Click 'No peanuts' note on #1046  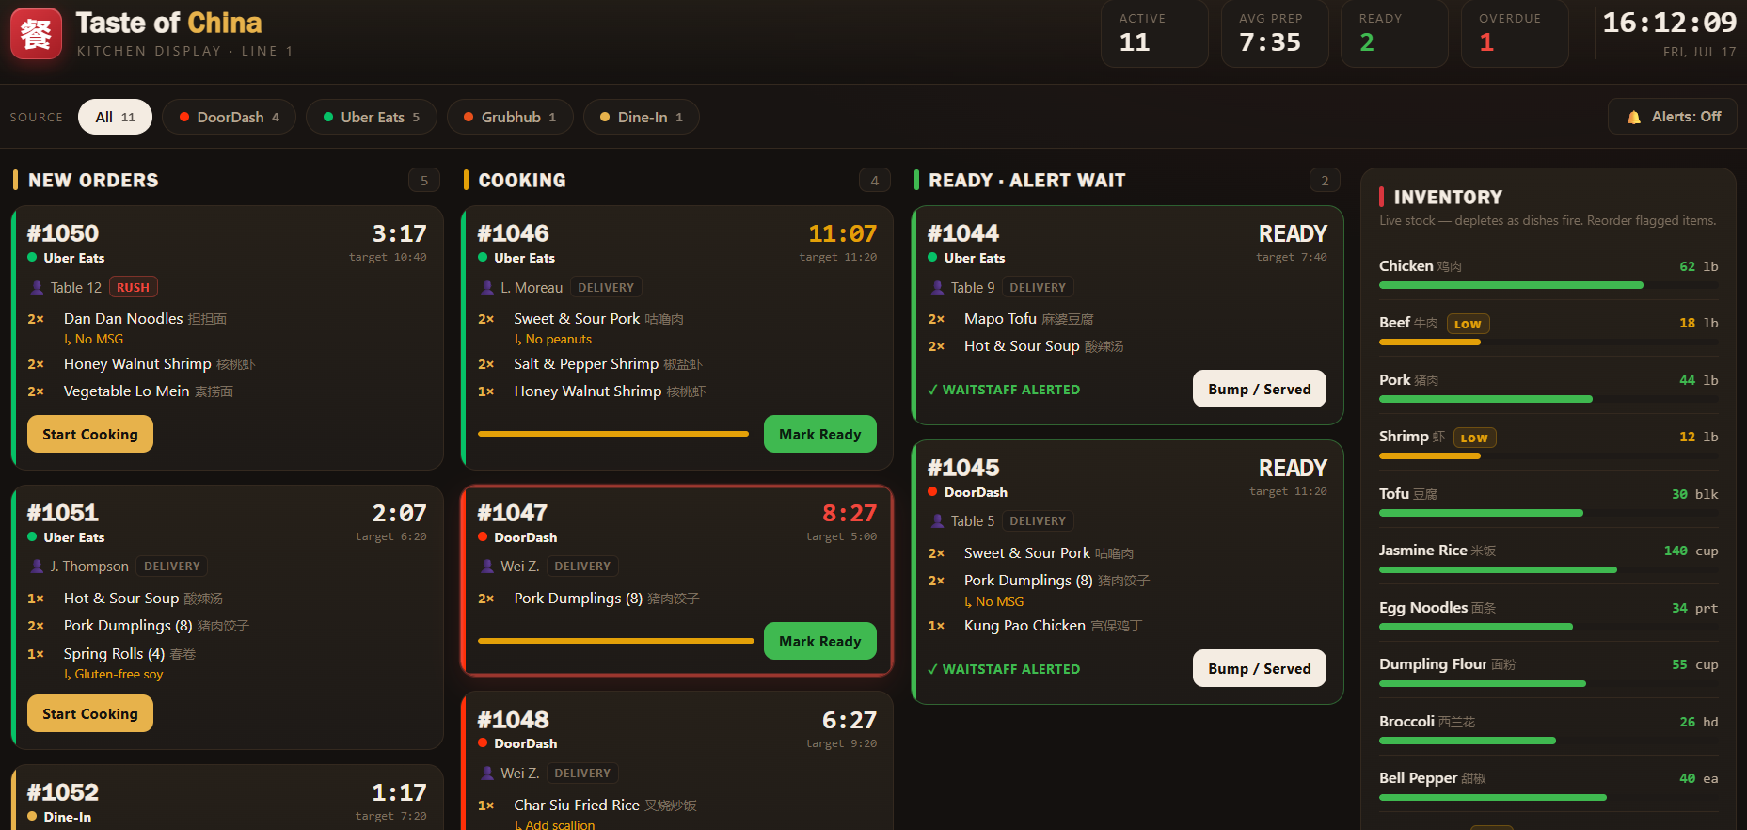(553, 339)
